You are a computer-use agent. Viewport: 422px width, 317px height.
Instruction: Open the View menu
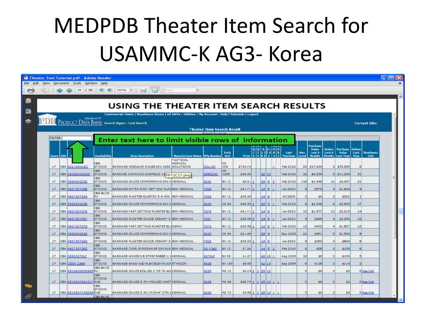[46, 83]
